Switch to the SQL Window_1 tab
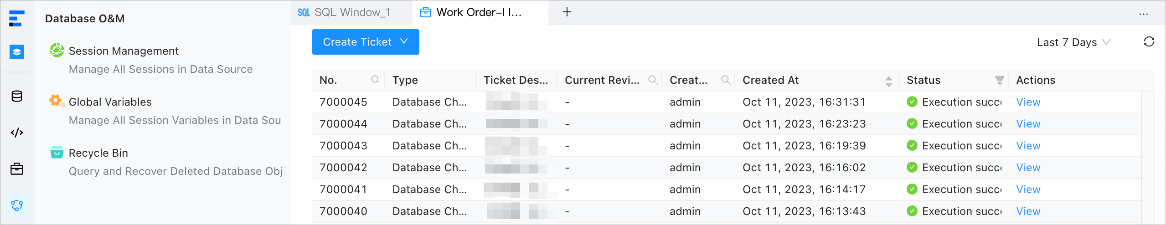 (x=345, y=12)
